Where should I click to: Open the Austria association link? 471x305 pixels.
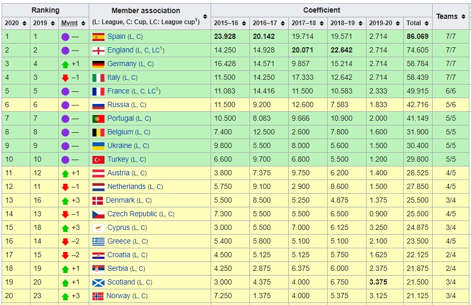[x=118, y=173]
